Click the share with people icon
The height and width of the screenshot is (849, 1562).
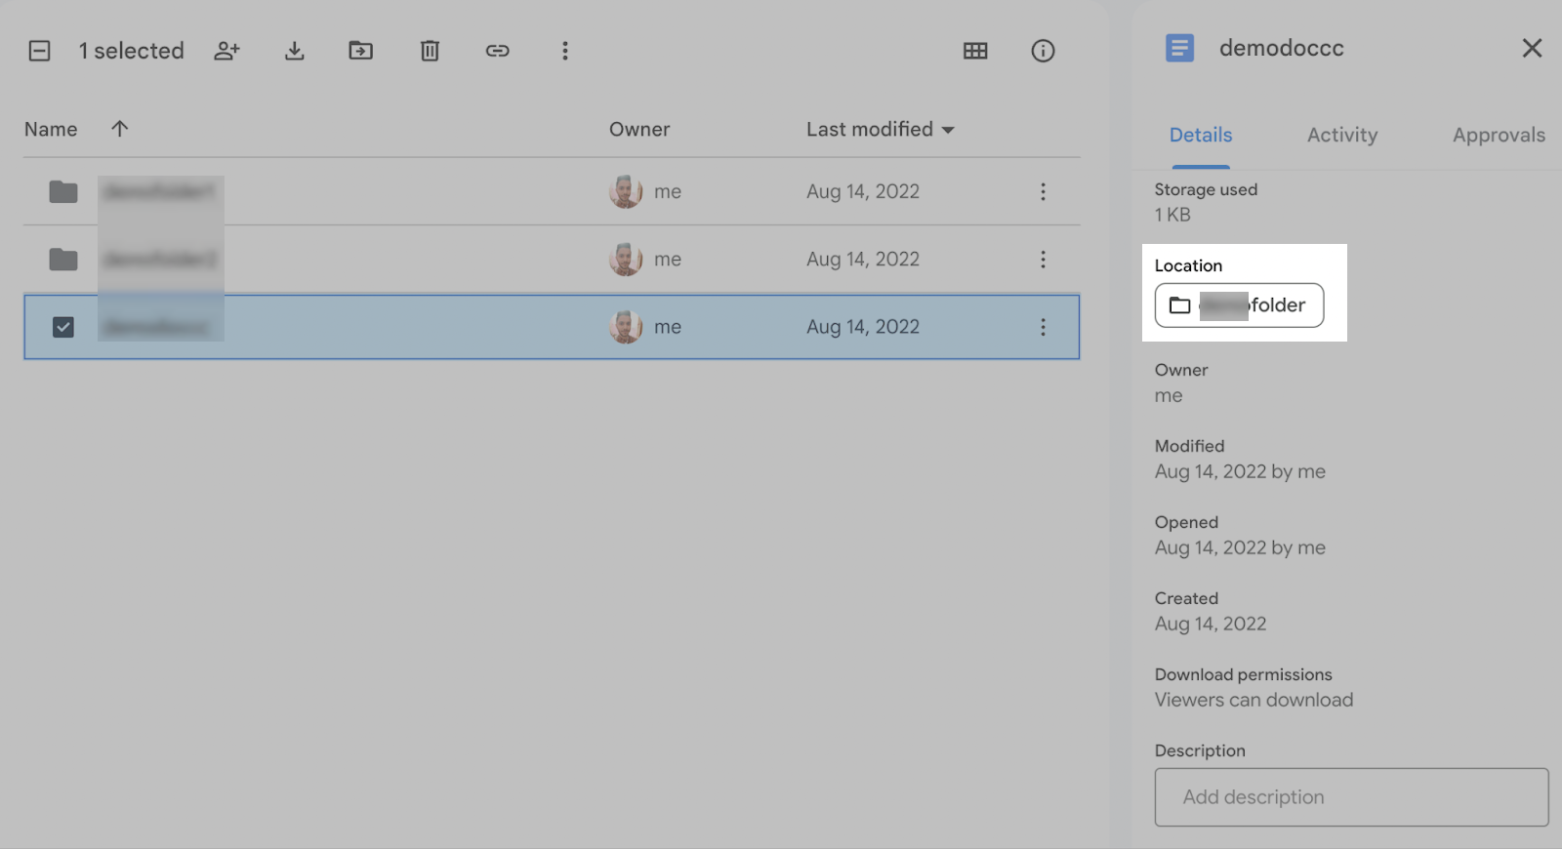[226, 51]
